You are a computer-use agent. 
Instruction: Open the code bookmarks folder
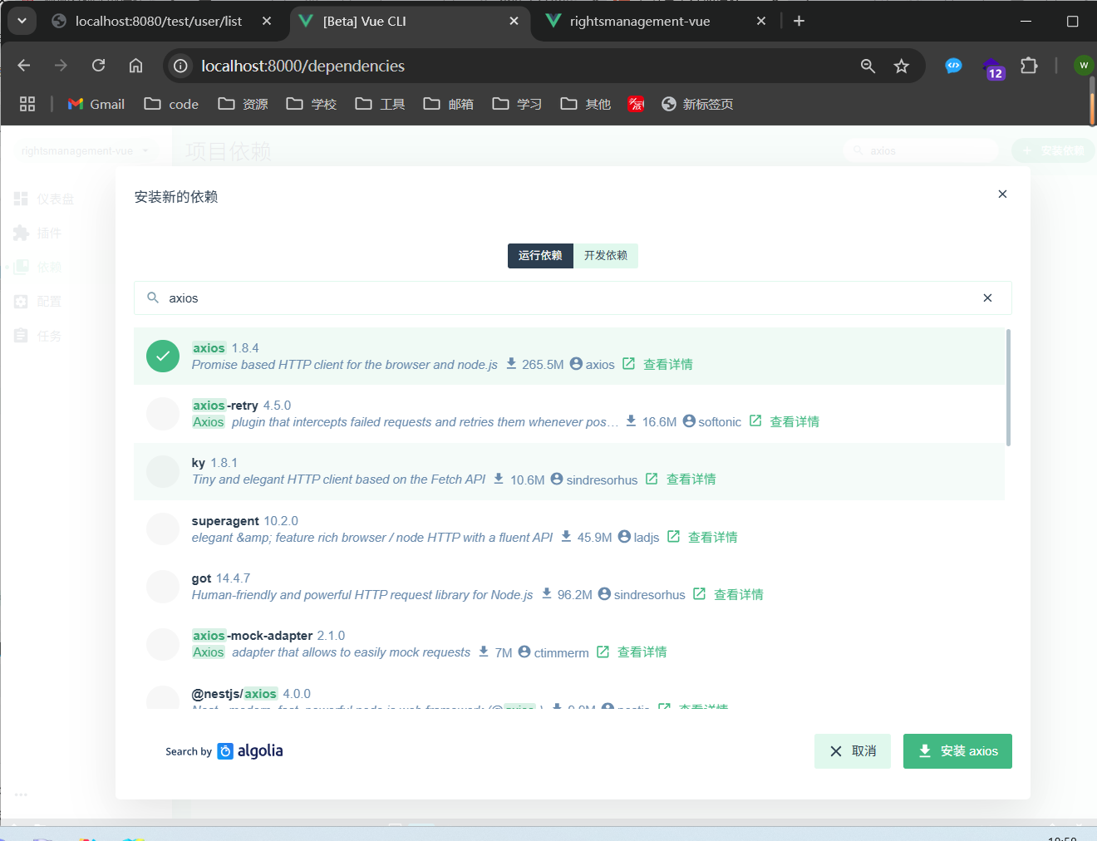pos(171,104)
